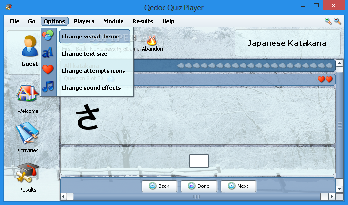Viewport: 348px width, 205px height.
Task: Click the vertical scrollbar thumb
Action: pyautogui.click(x=339, y=125)
